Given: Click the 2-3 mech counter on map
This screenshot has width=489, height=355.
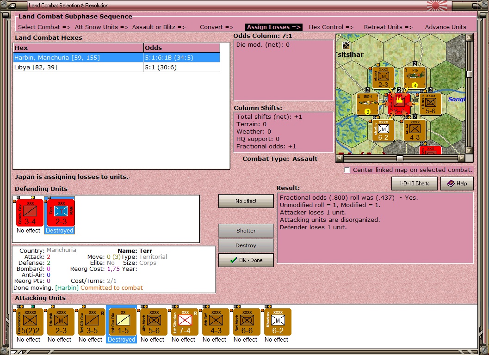Looking at the screenshot, I should pos(383,78).
